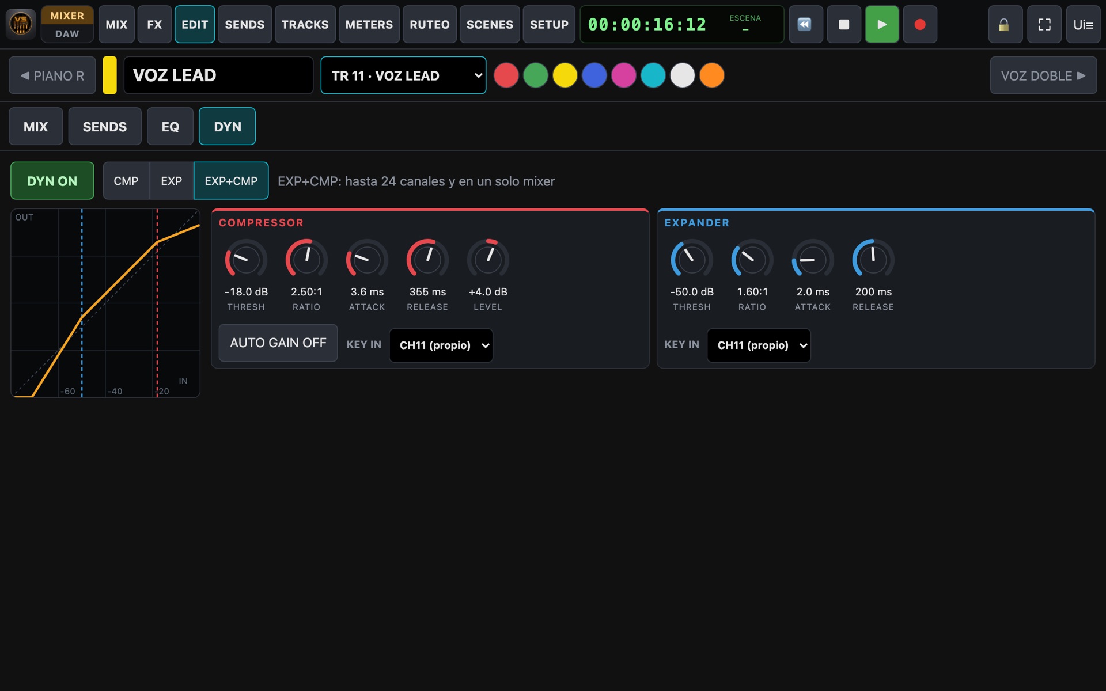The image size is (1106, 691).
Task: Toggle DYN ON button
Action: (52, 181)
